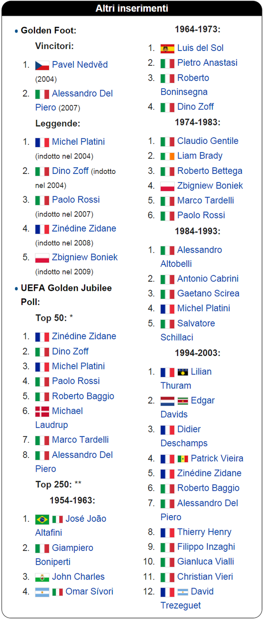Open the Salvatore Schillaci link

188,330
